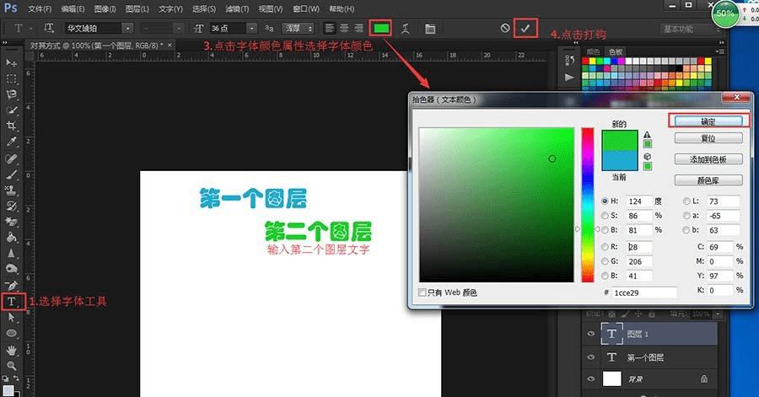The width and height of the screenshot is (759, 397).
Task: Select the Crop tool
Action: click(12, 126)
